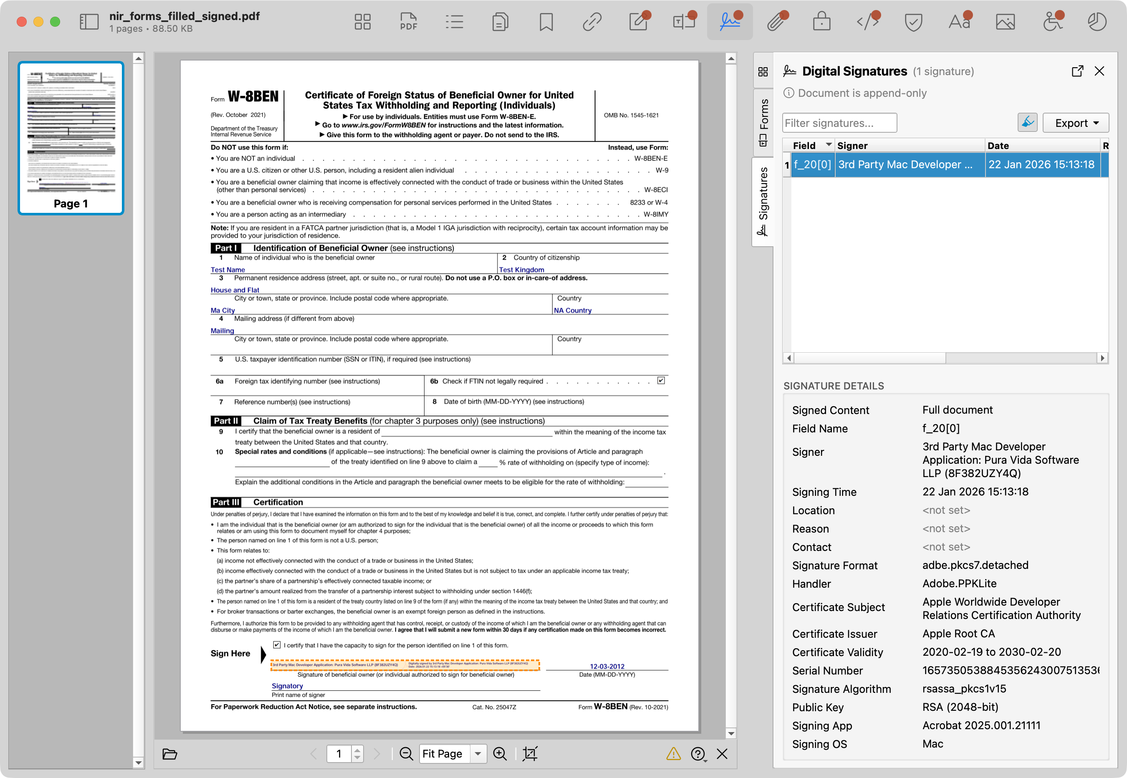This screenshot has width=1127, height=778.
Task: Close the document viewer bar X
Action: 722,754
